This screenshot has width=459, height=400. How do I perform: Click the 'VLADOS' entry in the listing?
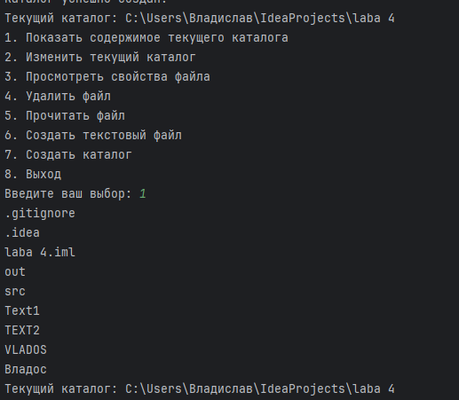pyautogui.click(x=26, y=350)
